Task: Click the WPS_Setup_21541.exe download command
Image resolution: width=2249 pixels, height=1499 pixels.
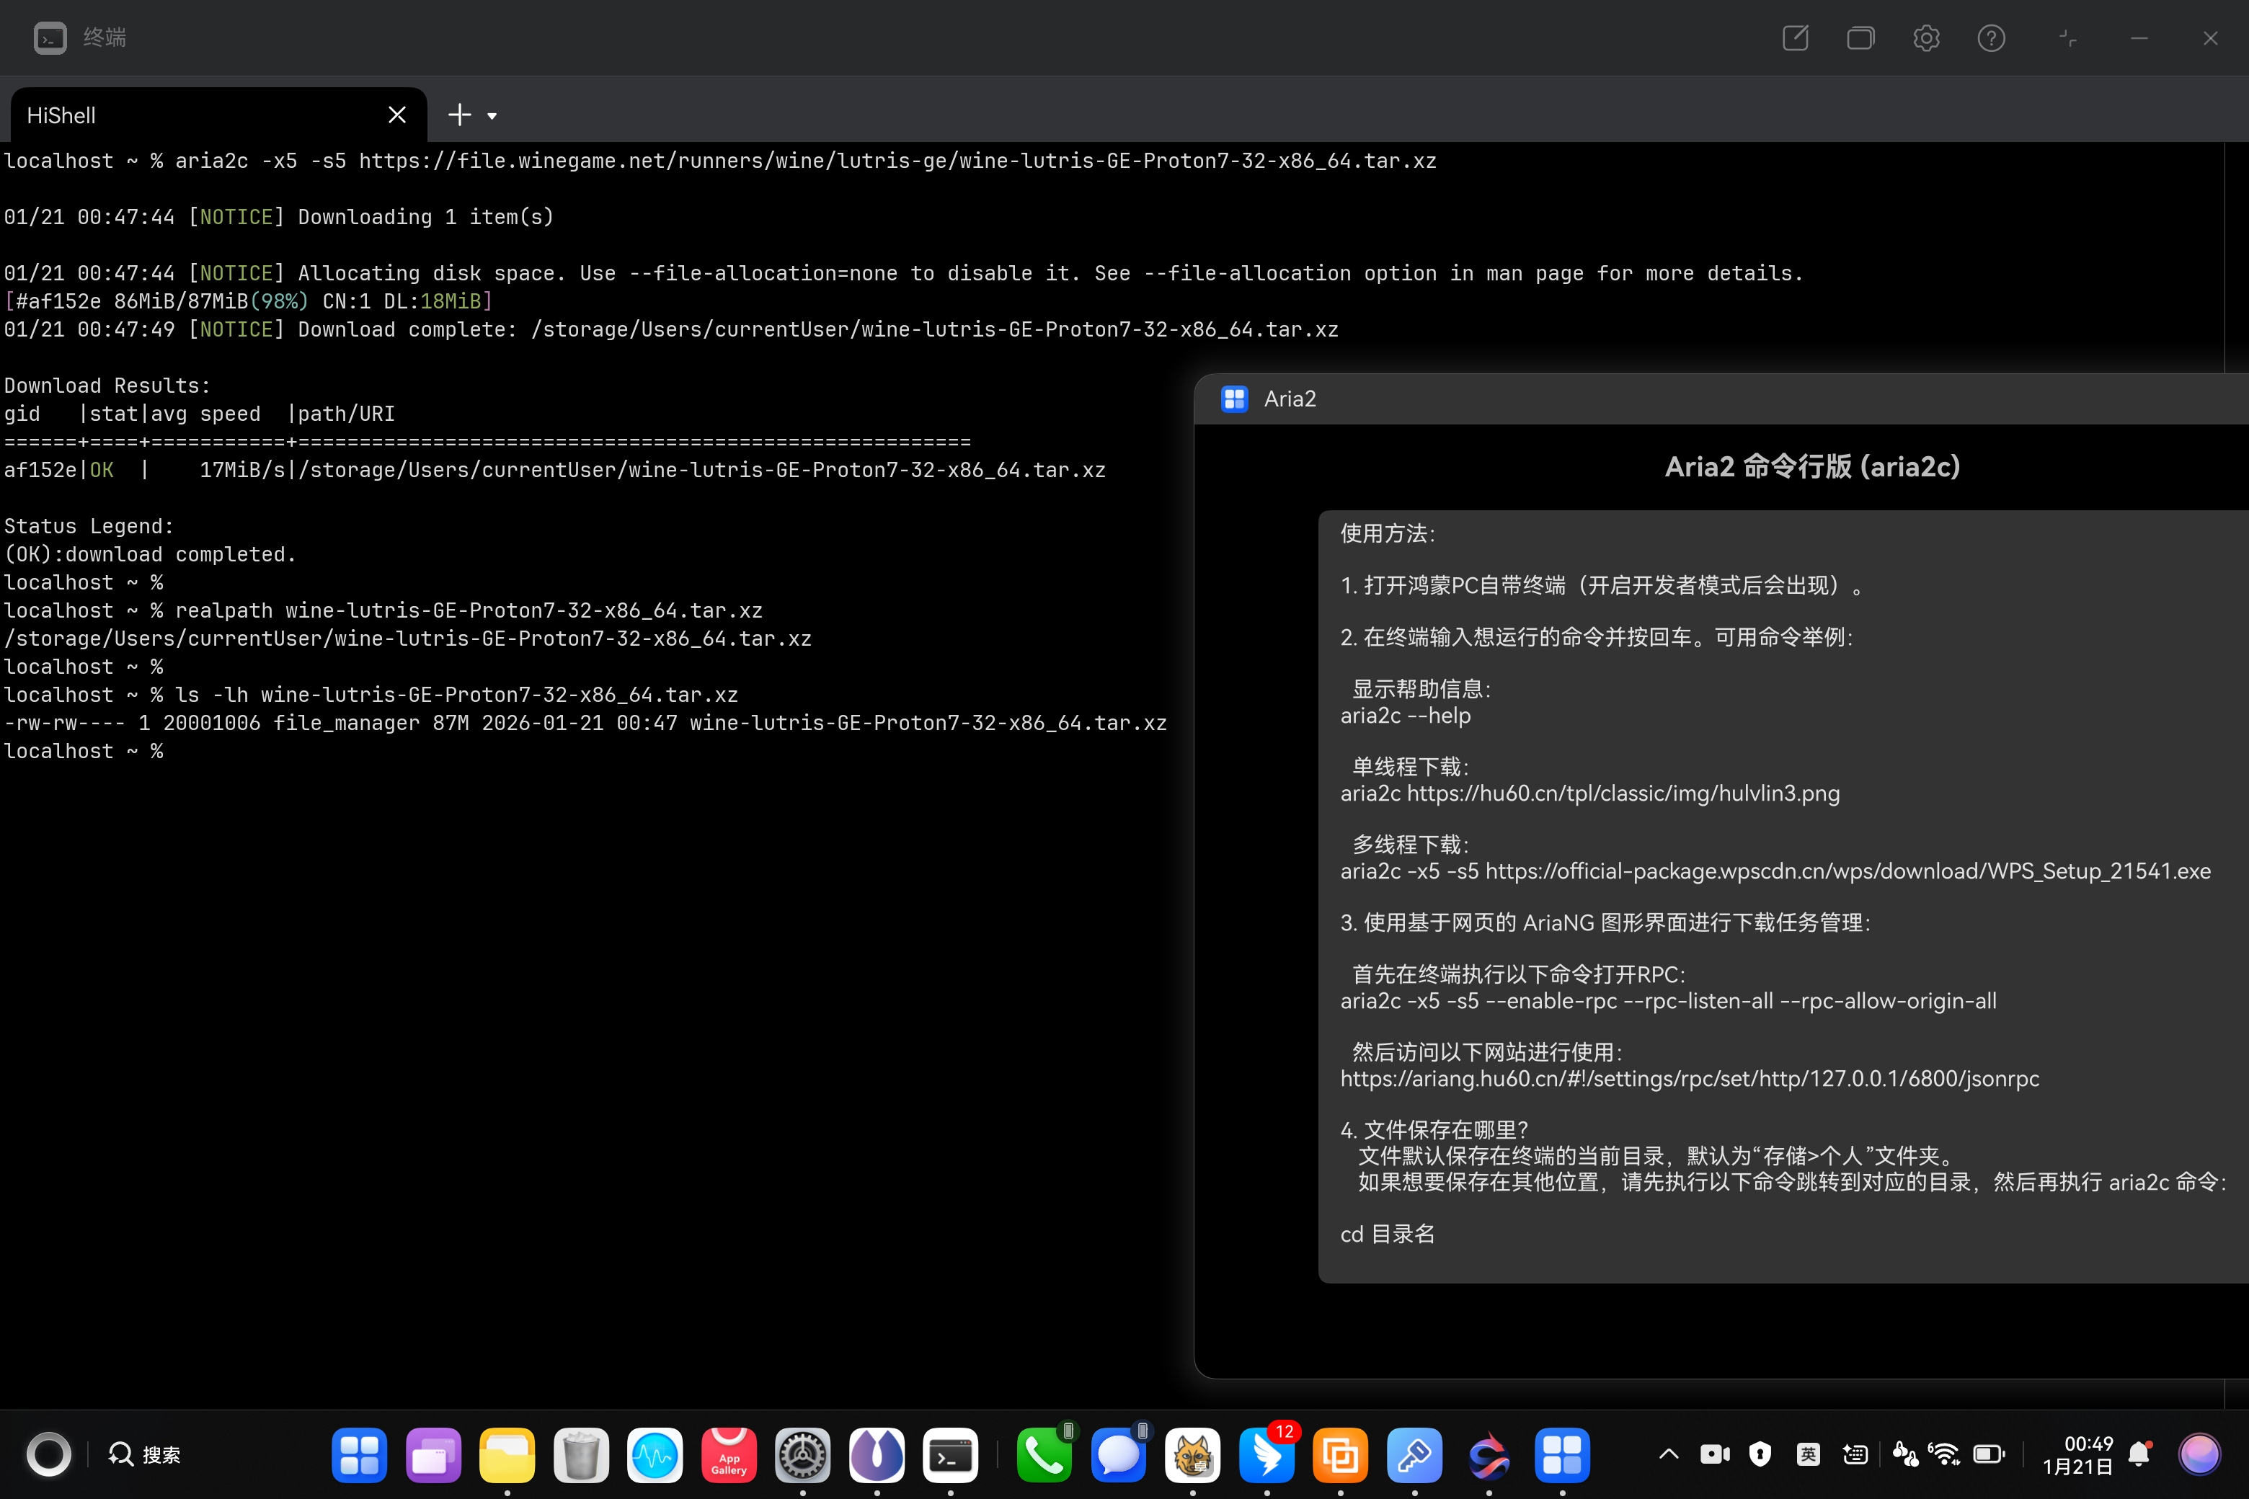Action: (x=1775, y=871)
